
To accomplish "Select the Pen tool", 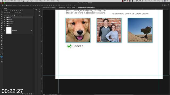I will click(x=2, y=40).
